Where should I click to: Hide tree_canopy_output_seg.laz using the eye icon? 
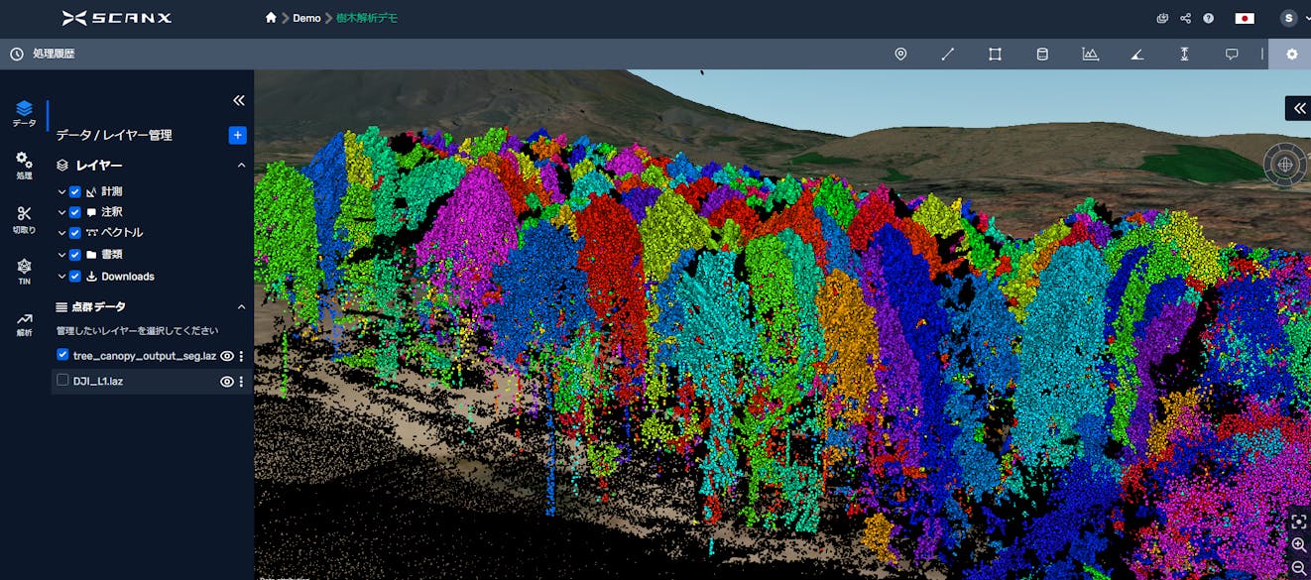pos(226,355)
